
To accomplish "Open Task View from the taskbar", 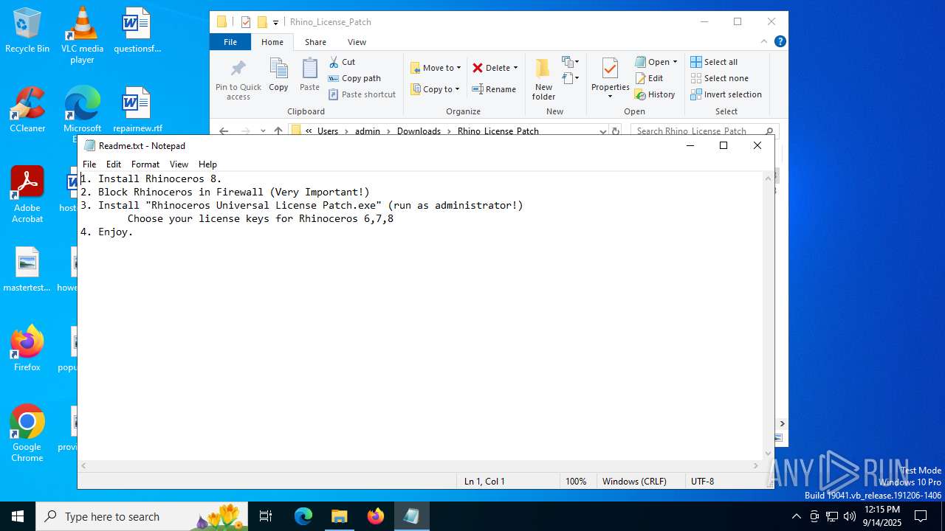I will click(x=267, y=516).
